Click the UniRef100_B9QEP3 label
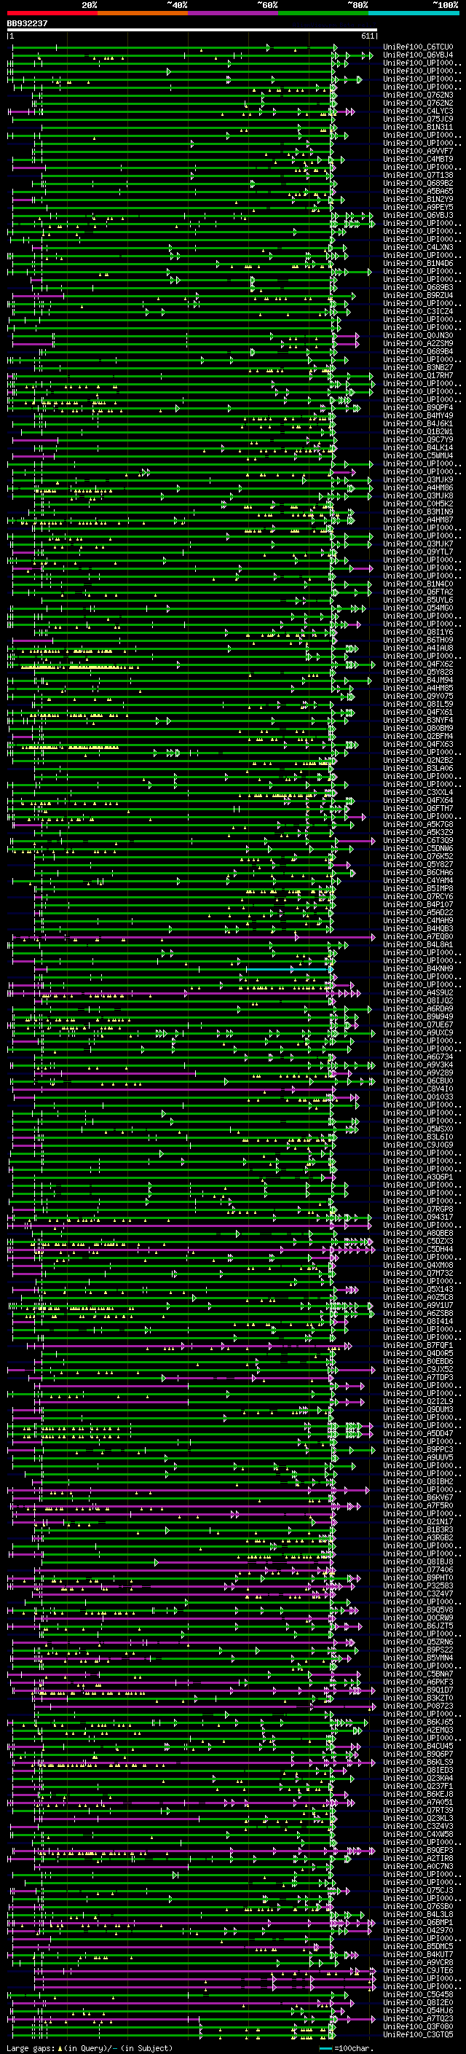466x2054 pixels. 418,1850
